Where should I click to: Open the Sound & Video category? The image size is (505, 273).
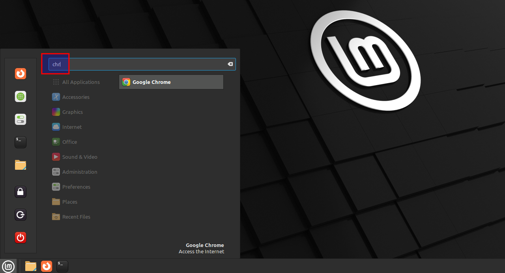[79, 157]
